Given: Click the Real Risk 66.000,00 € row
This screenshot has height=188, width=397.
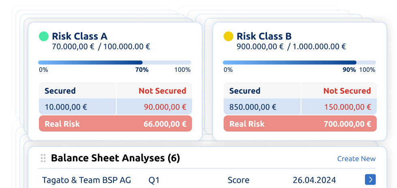Looking at the screenshot, I should click(115, 124).
